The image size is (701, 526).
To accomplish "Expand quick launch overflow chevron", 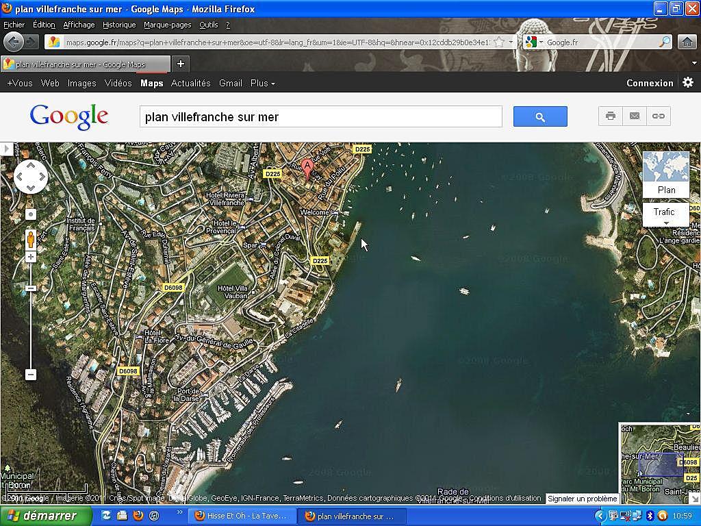I will 180,512.
